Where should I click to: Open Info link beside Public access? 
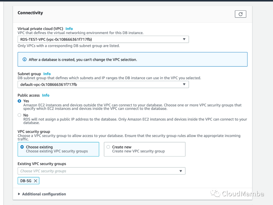tap(46, 95)
